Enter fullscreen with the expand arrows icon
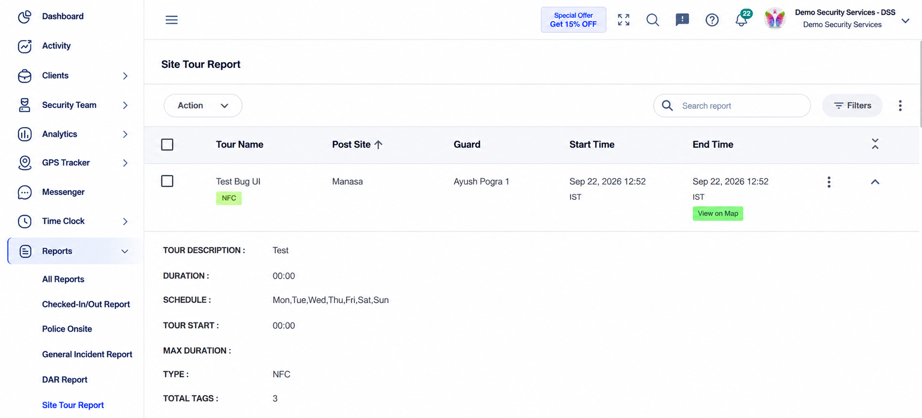The width and height of the screenshot is (922, 418). point(623,20)
